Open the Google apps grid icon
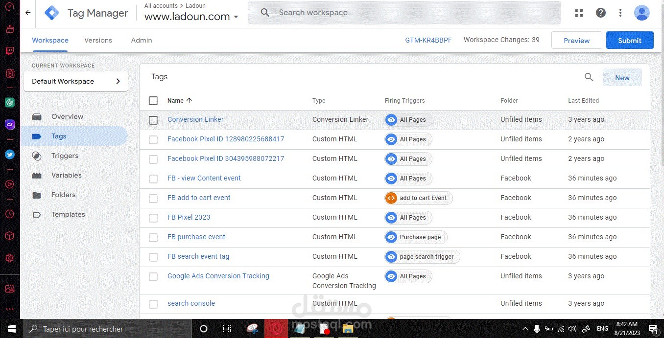Image resolution: width=664 pixels, height=338 pixels. click(579, 13)
